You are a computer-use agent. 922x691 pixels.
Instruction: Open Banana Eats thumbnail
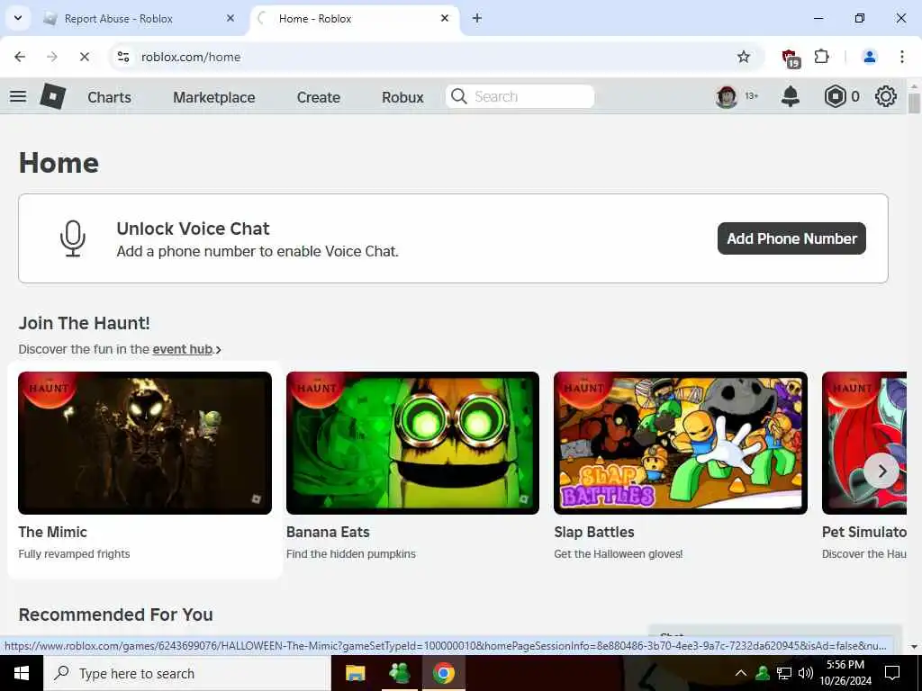[x=412, y=443]
